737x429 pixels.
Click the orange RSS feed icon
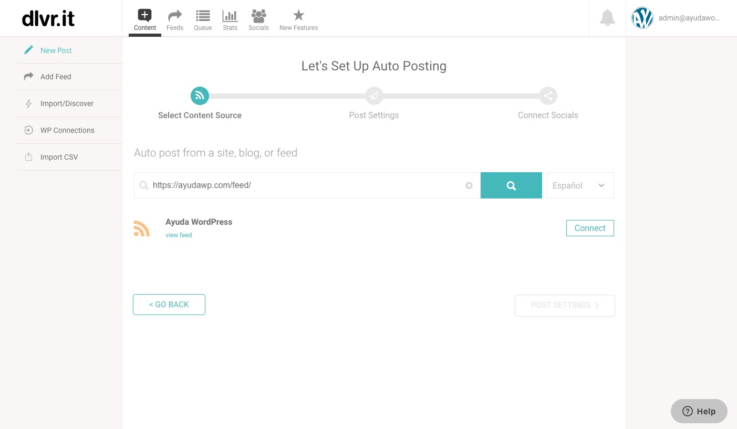click(142, 228)
